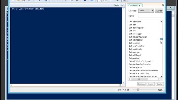This screenshot has height=100, width=178.
Task: Click background window scroll down arrow
Action: click(173, 98)
